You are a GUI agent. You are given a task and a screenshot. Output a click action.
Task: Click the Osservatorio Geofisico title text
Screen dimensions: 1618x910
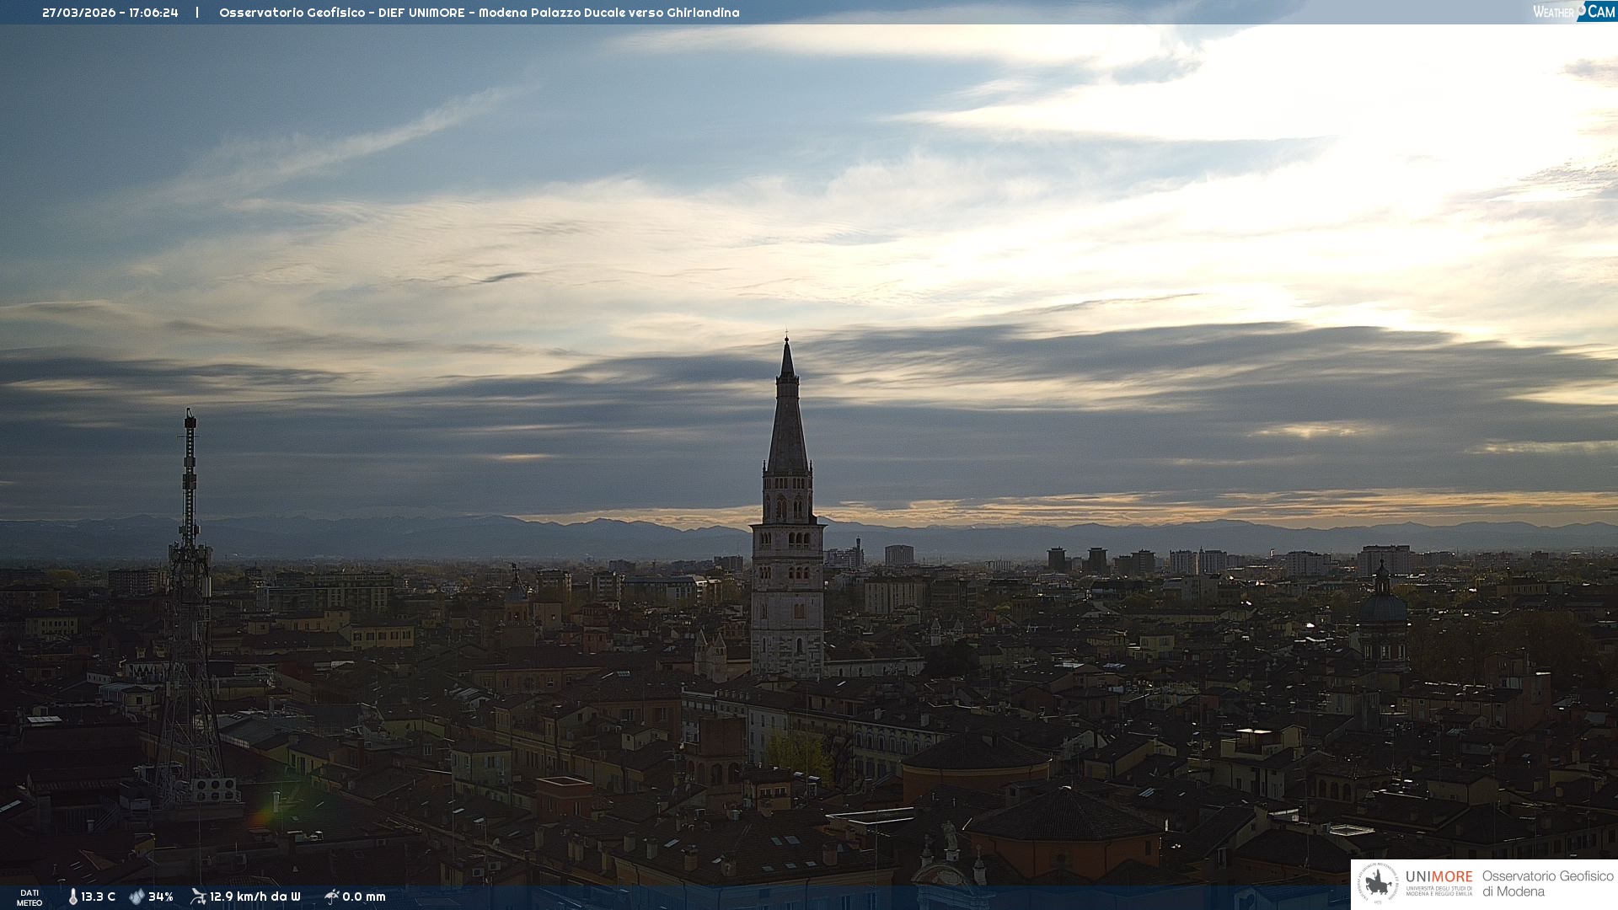pos(292,13)
